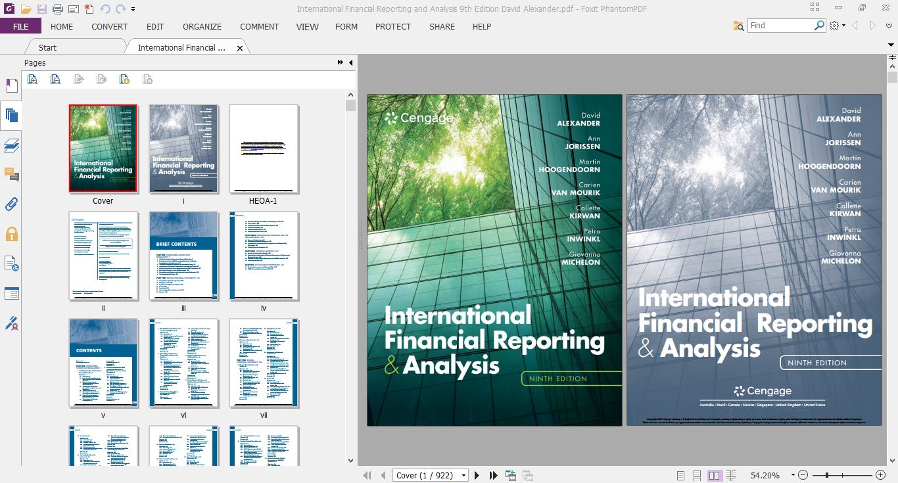This screenshot has height=483, width=898.
Task: Click in the Find search field
Action: (x=780, y=26)
